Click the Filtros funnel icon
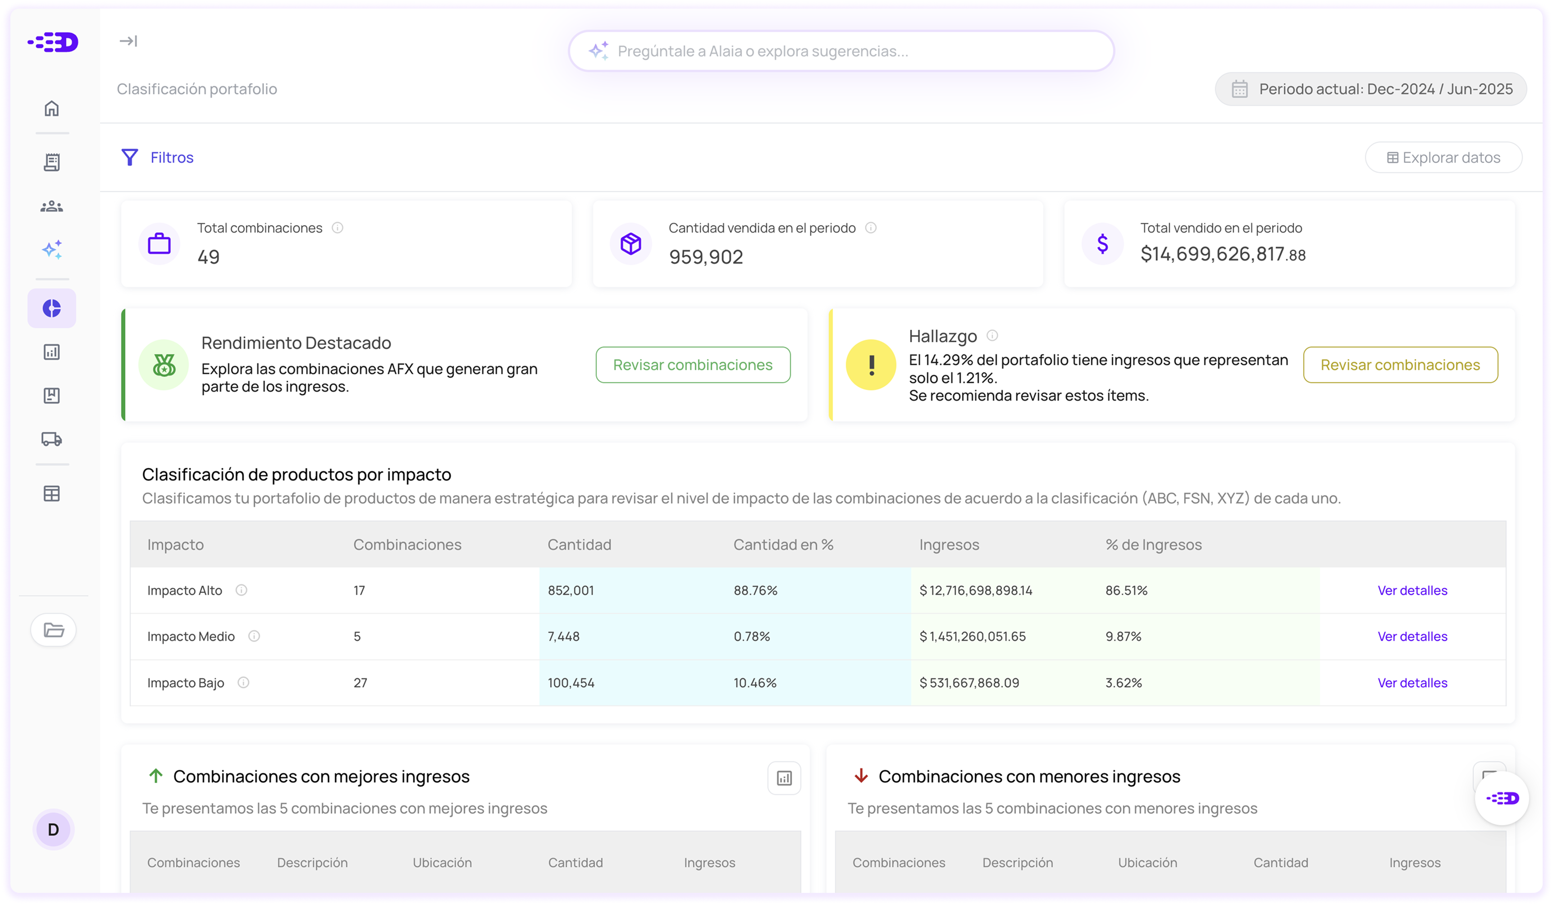Image resolution: width=1553 pixels, height=905 pixels. [x=129, y=157]
